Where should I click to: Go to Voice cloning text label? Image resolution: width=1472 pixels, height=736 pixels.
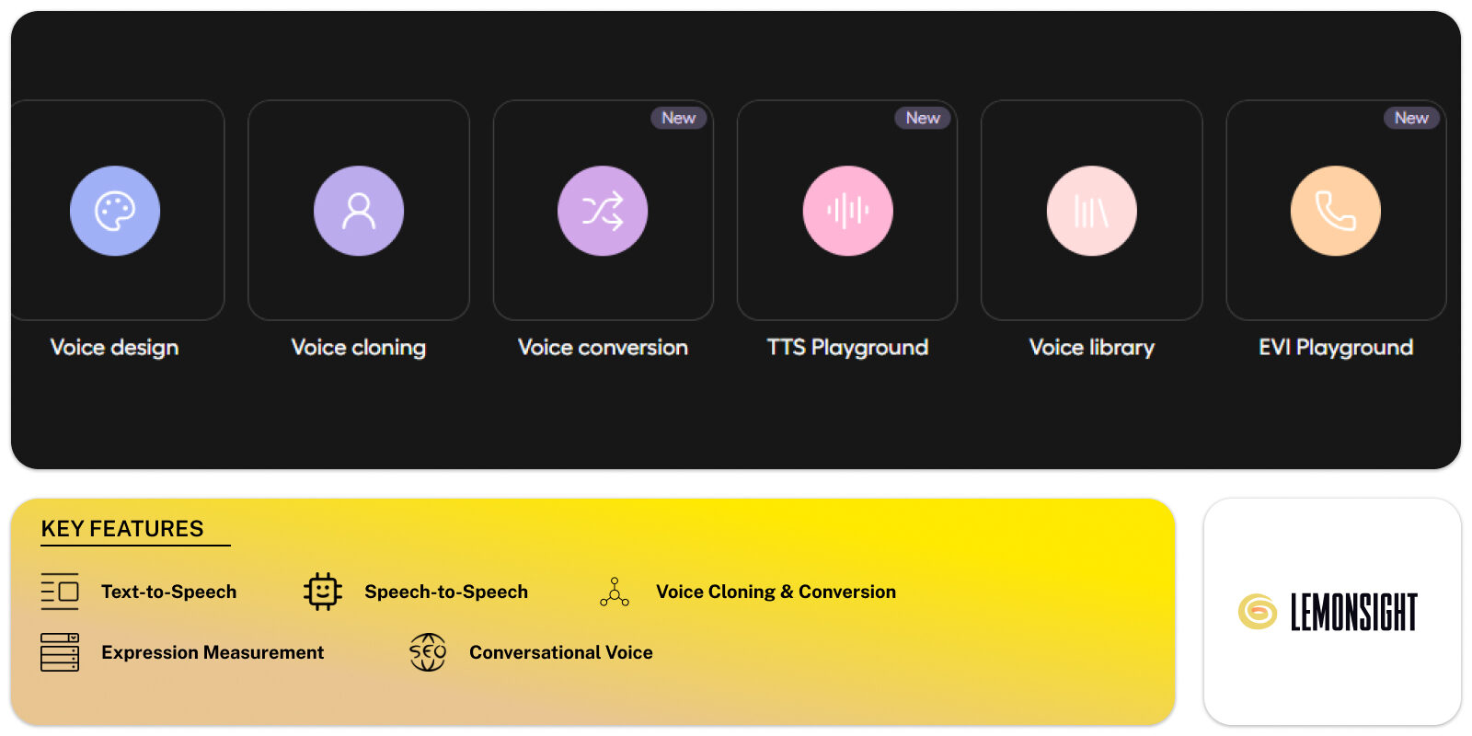(359, 348)
